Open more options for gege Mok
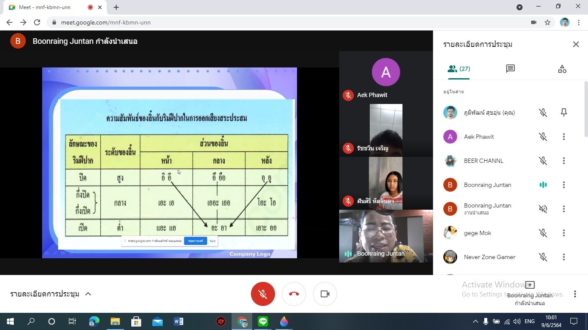 pos(563,233)
